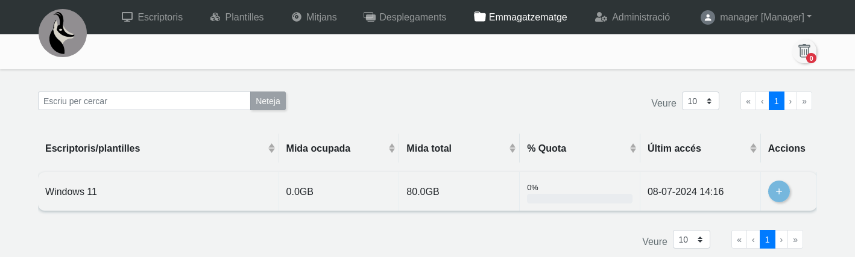Sort by Escriptoris/plantilles column arrows
The image size is (855, 257).
click(271, 148)
